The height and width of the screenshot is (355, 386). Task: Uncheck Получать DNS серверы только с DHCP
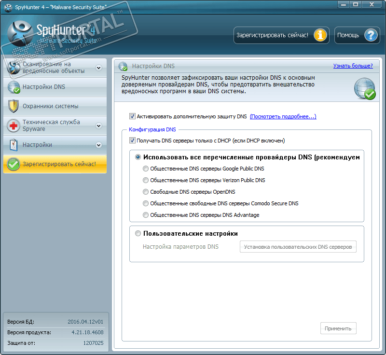click(x=132, y=141)
